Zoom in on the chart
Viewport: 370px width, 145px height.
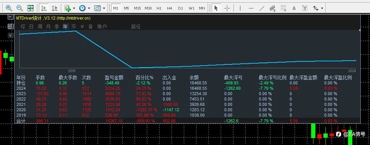9,8
